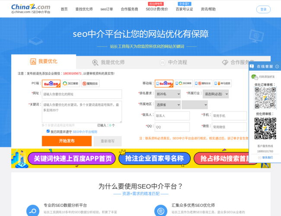Click the 优化订单审核 QR code
The image size is (281, 216).
coord(265,98)
